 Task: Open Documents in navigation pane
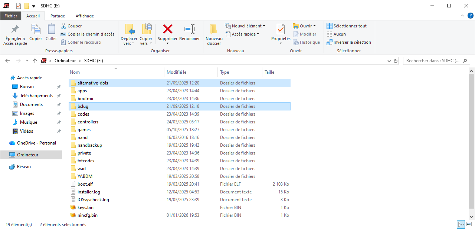pyautogui.click(x=31, y=104)
